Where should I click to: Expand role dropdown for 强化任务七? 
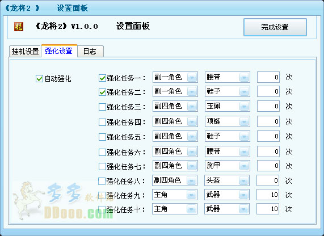[x=175, y=166]
